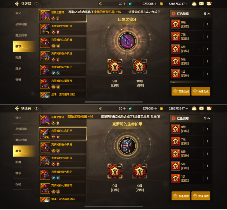Open the chat bubble icon in lower screenshot
Viewport: 227px width, 210px height.
(x=209, y=108)
